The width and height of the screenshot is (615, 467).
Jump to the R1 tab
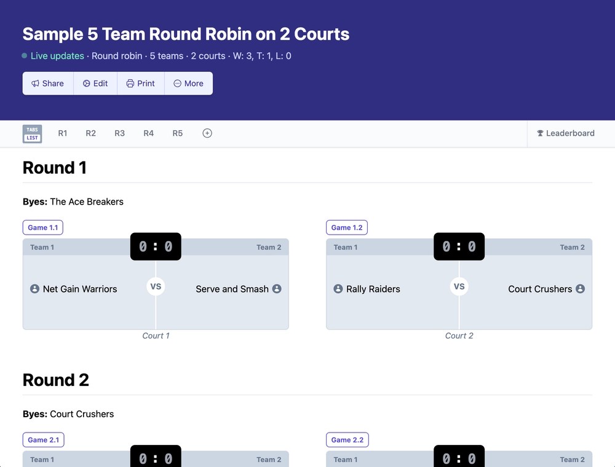62,133
